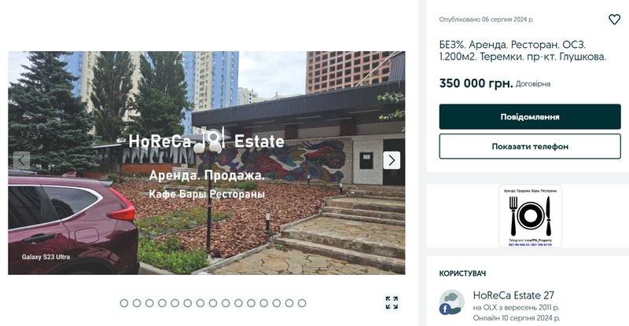The width and height of the screenshot is (629, 326).
Task: Add listing to favorites with heart icon
Action: (x=614, y=20)
